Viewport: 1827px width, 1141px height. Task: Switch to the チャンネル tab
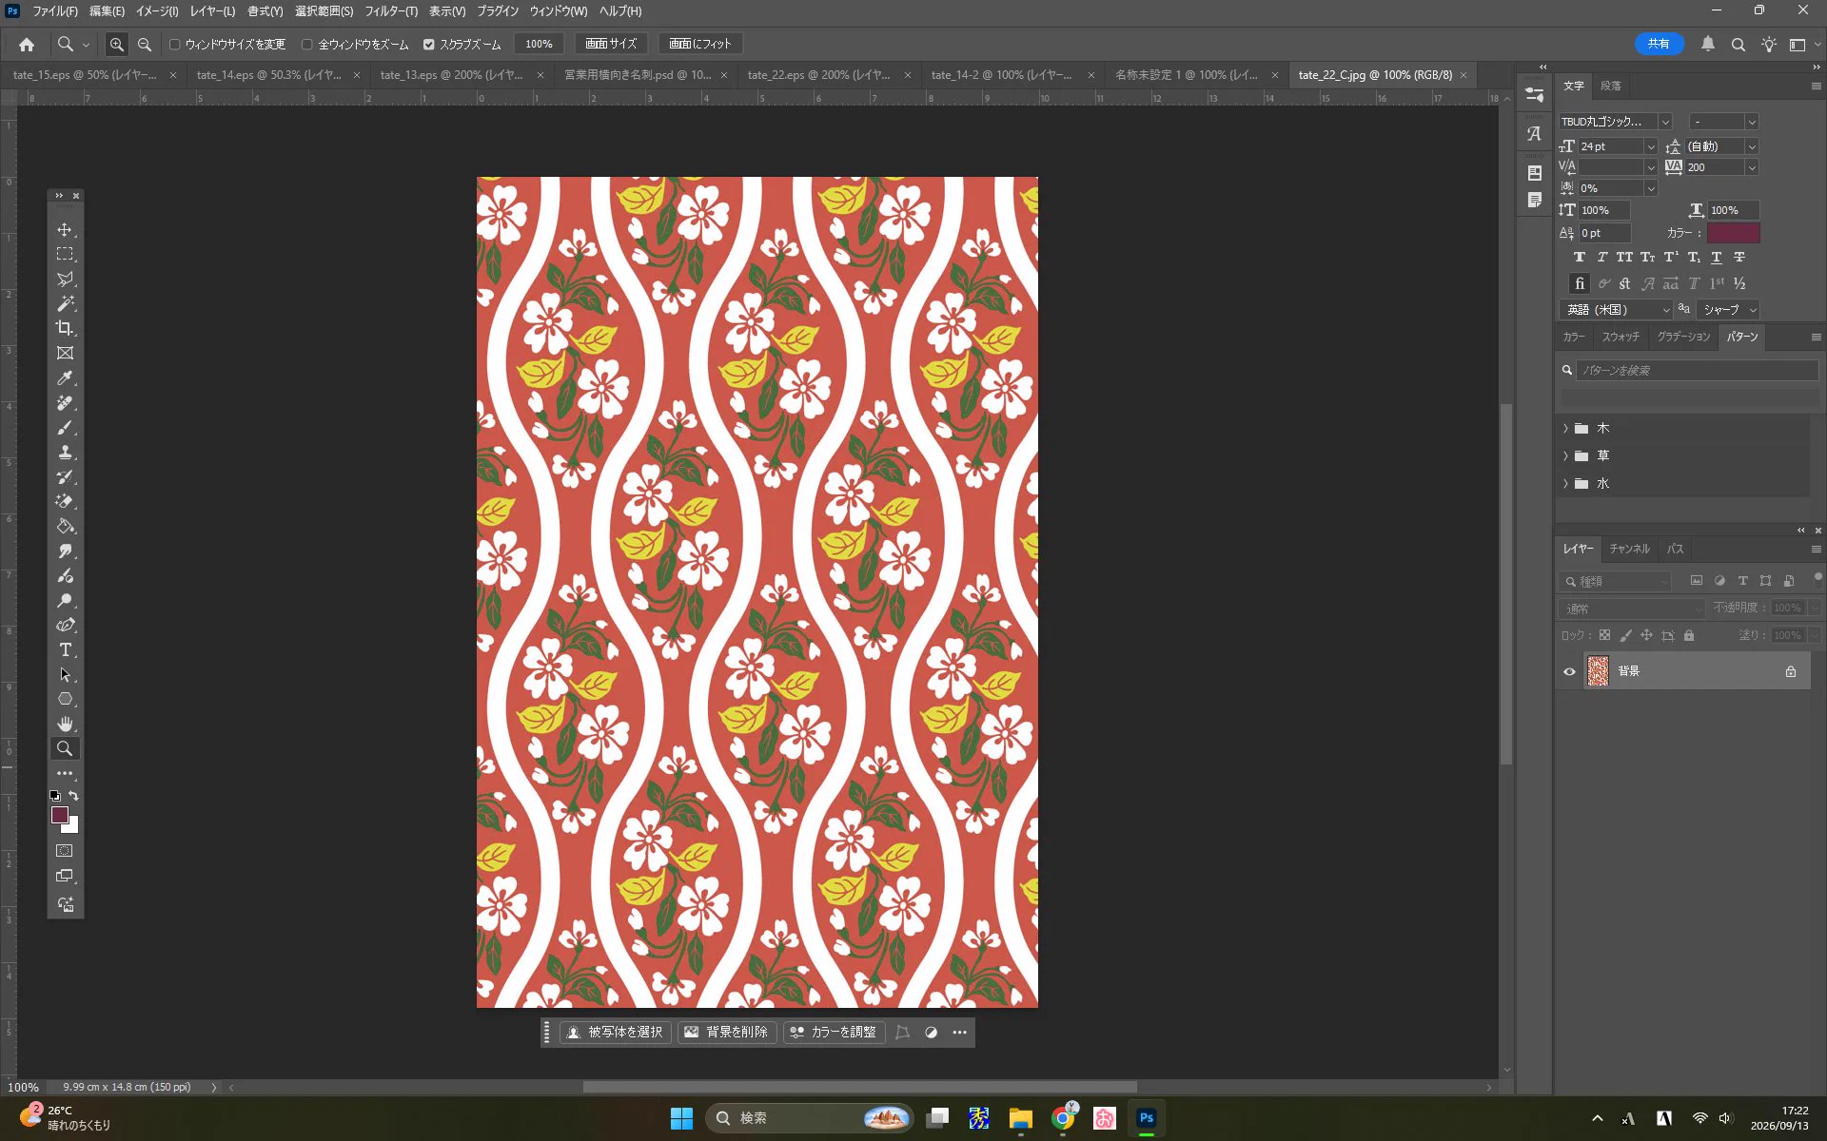click(1629, 549)
